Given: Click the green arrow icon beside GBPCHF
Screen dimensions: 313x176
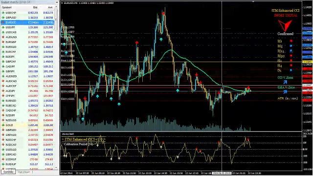Looking at the screenshot, I should coord(3,62).
